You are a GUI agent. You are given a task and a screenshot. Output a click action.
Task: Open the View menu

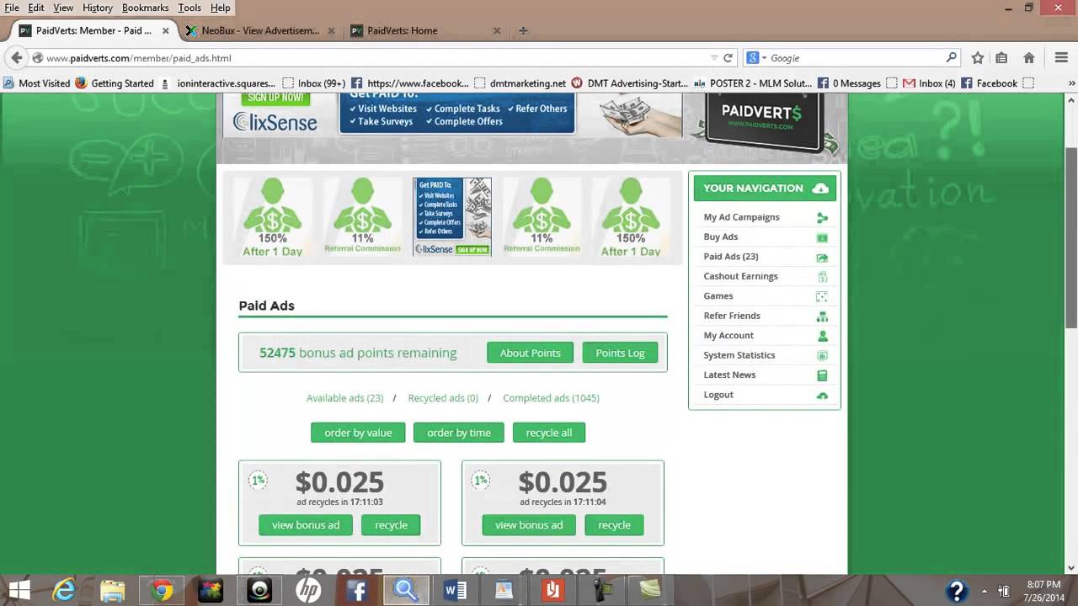[63, 8]
